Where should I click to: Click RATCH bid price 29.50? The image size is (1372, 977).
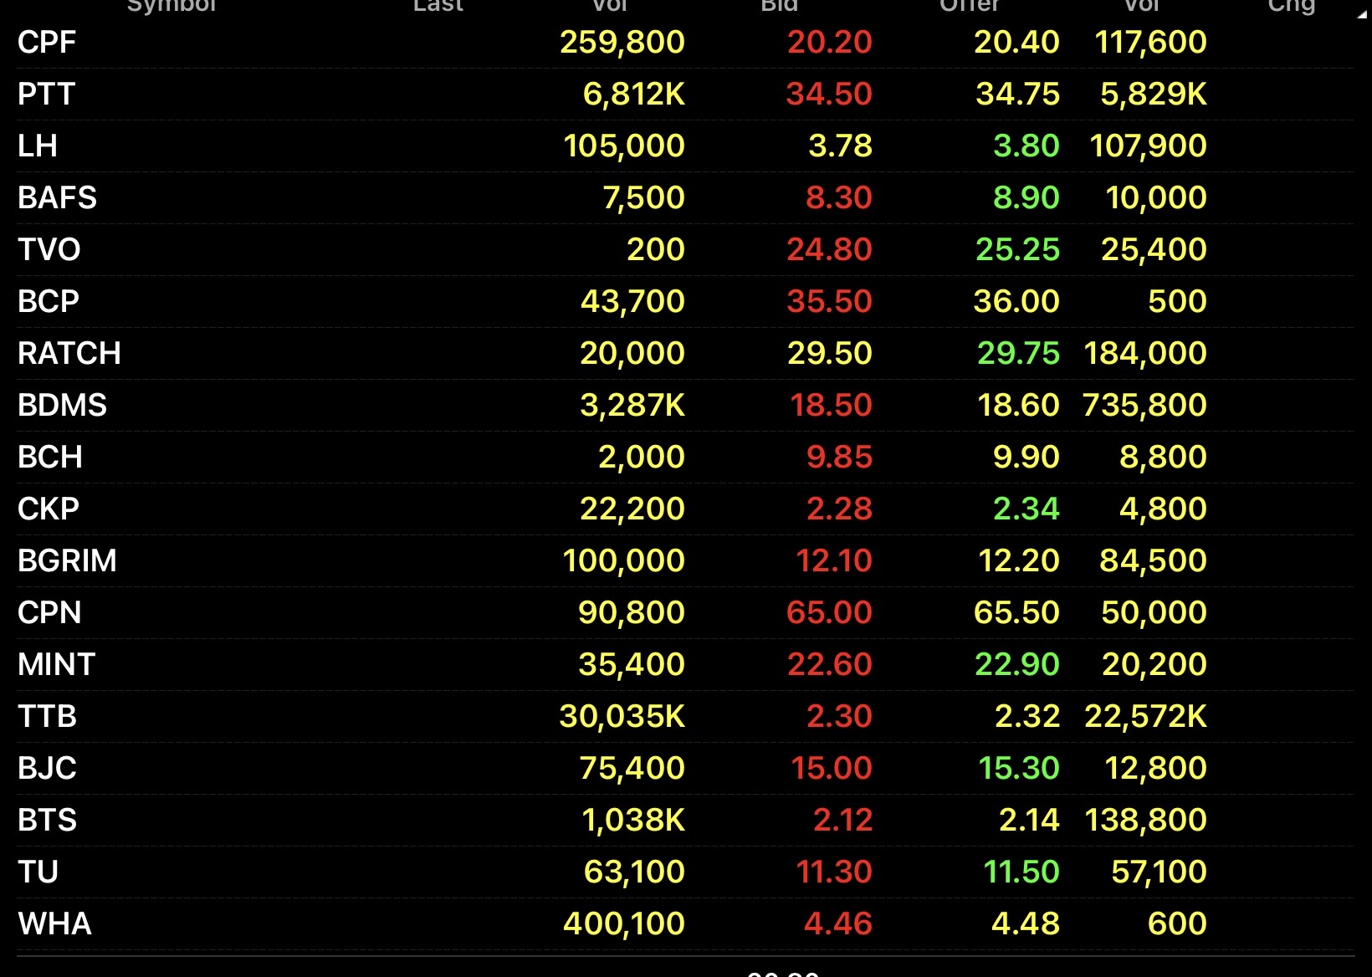(x=830, y=353)
